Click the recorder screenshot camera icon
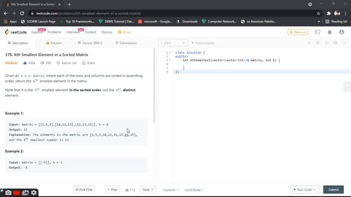The image size is (351, 197). [8, 193]
